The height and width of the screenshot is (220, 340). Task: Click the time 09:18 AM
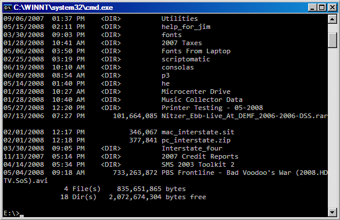[x=68, y=173]
